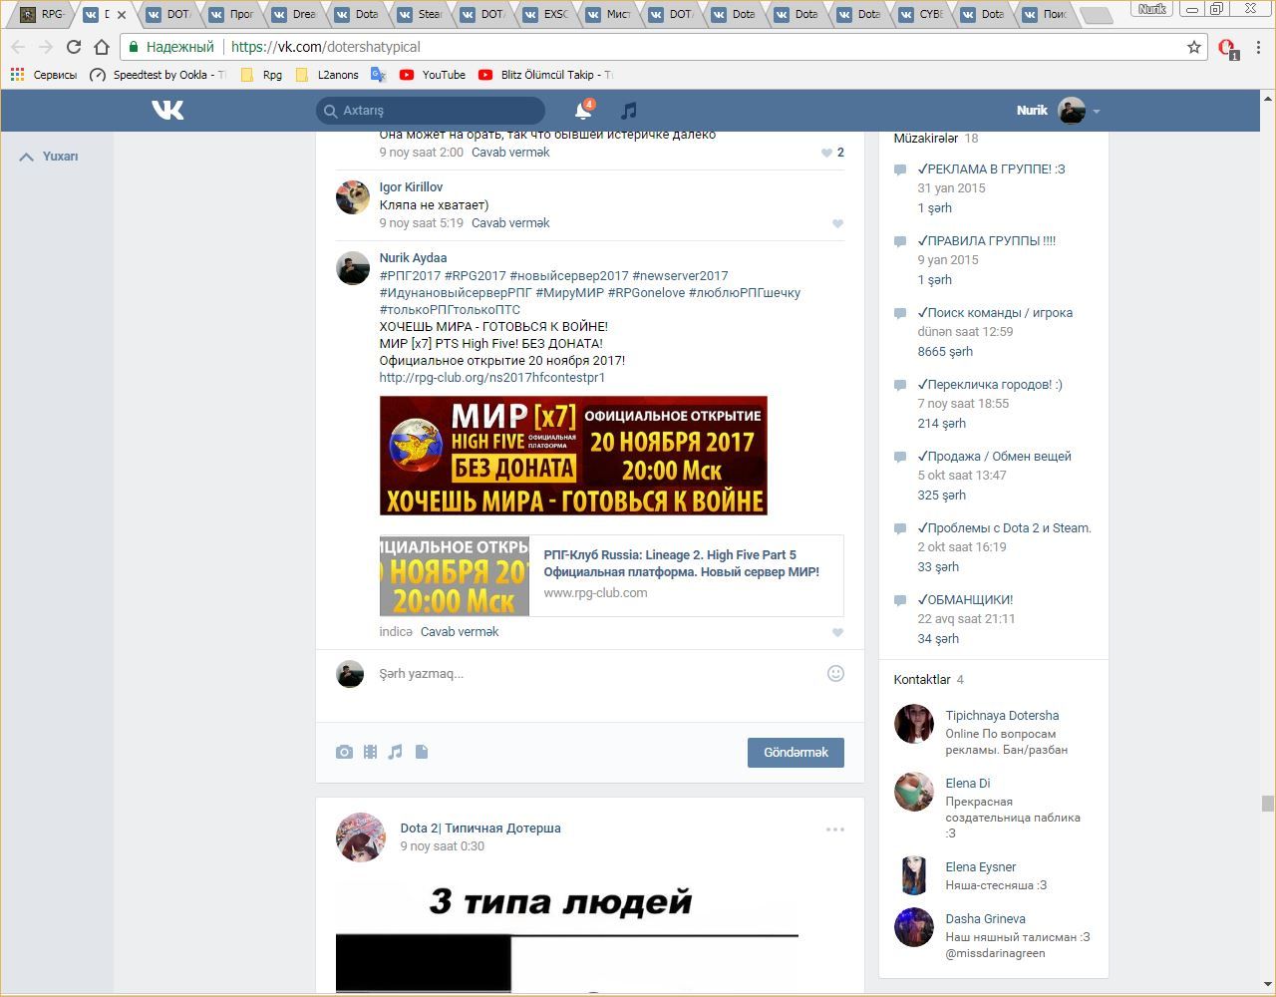This screenshot has width=1276, height=997.
Task: Open the Поиск команды / игрока discussion
Action: [x=995, y=313]
